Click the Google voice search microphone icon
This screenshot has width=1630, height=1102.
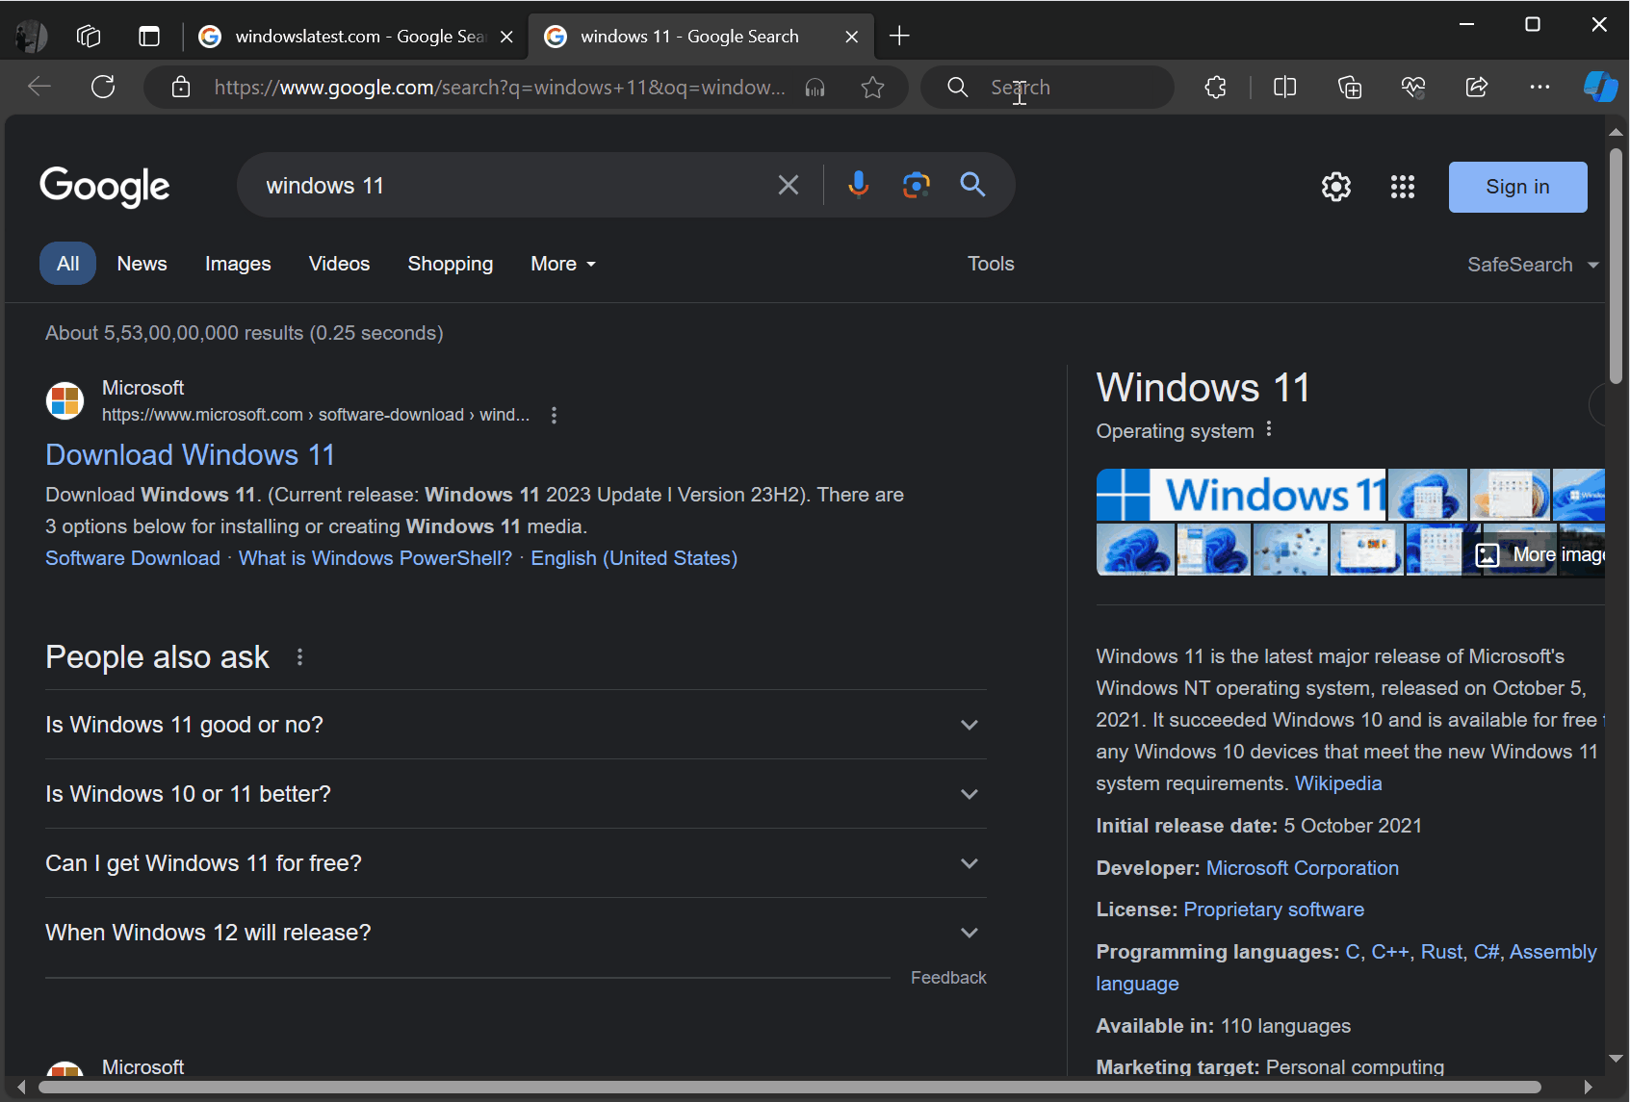pos(858,184)
